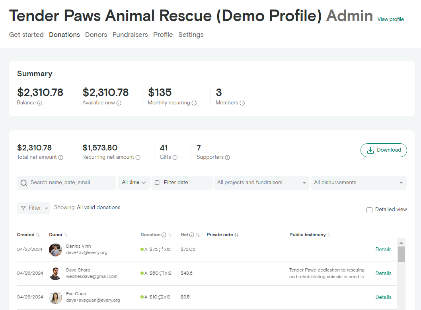Open the View profile link
Screen dimensions: 421x310
click(390, 19)
